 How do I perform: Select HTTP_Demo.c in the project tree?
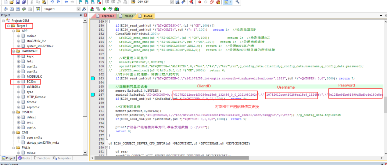coord(36,97)
